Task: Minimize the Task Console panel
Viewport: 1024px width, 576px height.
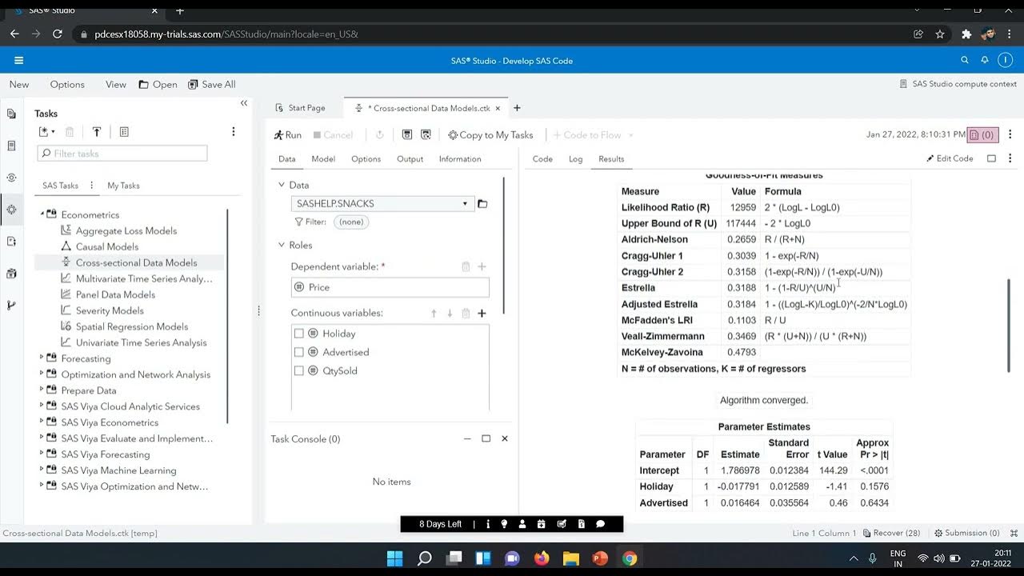Action: tap(467, 438)
